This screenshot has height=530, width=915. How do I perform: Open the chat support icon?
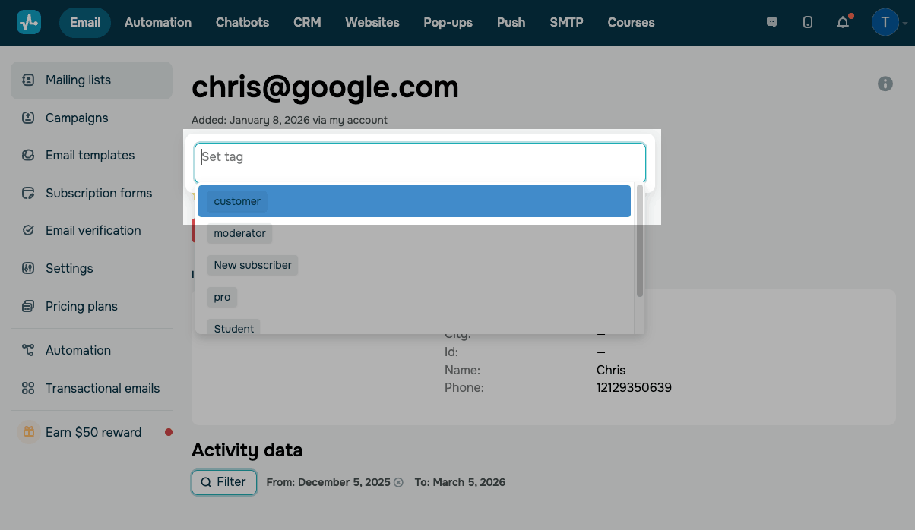click(x=772, y=23)
